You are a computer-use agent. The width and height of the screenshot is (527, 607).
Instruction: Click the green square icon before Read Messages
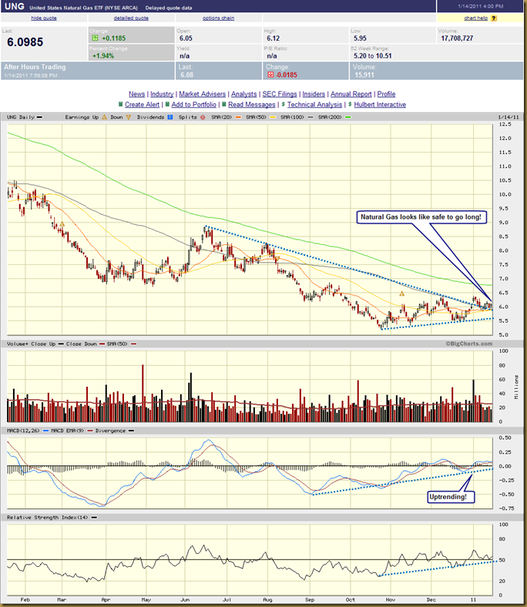[x=223, y=104]
